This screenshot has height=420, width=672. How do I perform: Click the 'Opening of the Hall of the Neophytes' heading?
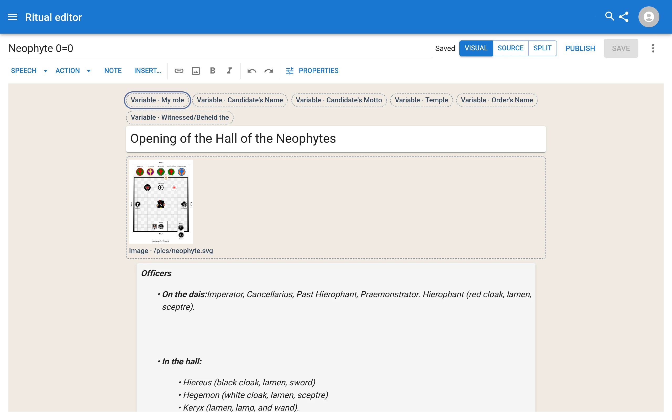tap(336, 139)
